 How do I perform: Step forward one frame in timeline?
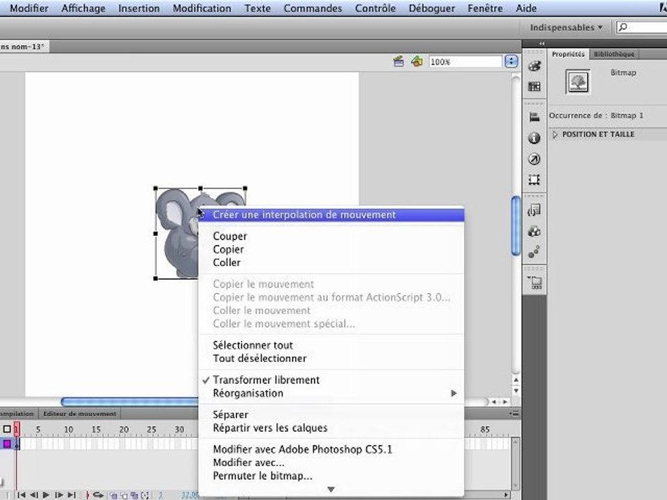tap(59, 495)
